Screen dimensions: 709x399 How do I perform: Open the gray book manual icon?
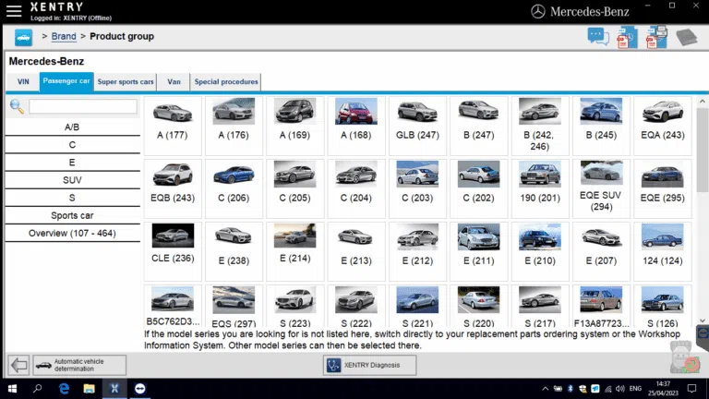[687, 37]
